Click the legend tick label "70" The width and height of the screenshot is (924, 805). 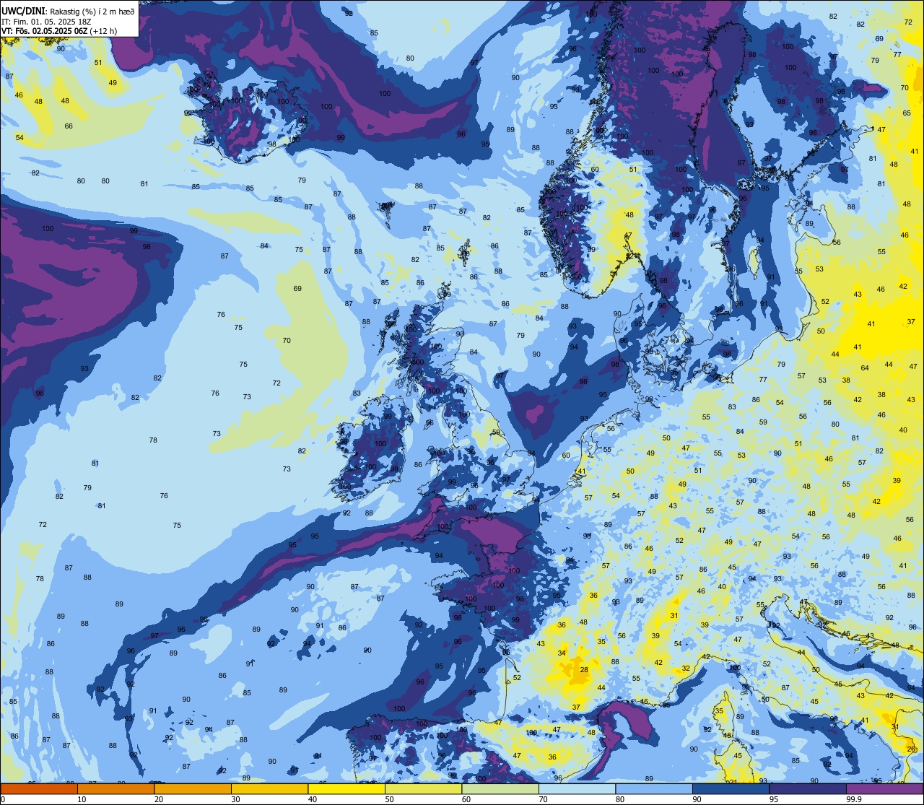(543, 799)
